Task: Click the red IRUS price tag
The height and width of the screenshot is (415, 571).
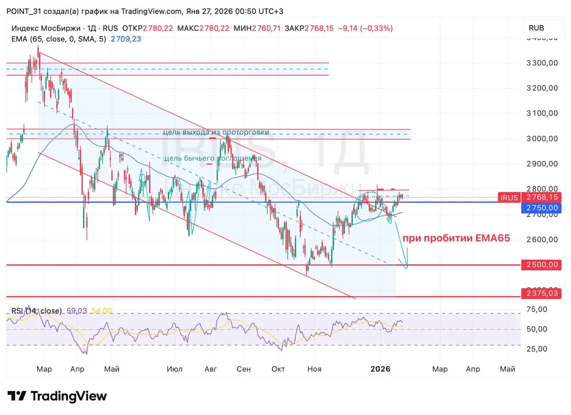Action: point(509,197)
